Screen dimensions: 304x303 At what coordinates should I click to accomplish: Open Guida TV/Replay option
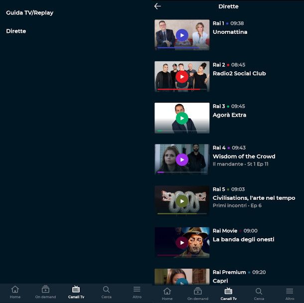click(30, 13)
